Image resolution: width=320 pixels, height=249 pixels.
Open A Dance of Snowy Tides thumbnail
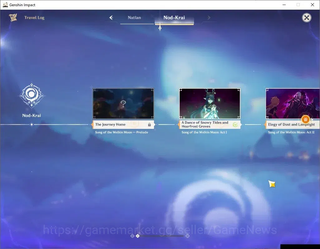pos(210,103)
